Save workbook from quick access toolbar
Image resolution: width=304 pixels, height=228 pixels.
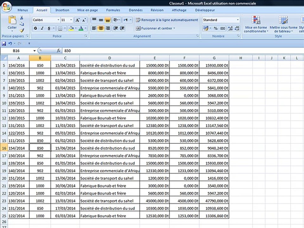click(4, 44)
